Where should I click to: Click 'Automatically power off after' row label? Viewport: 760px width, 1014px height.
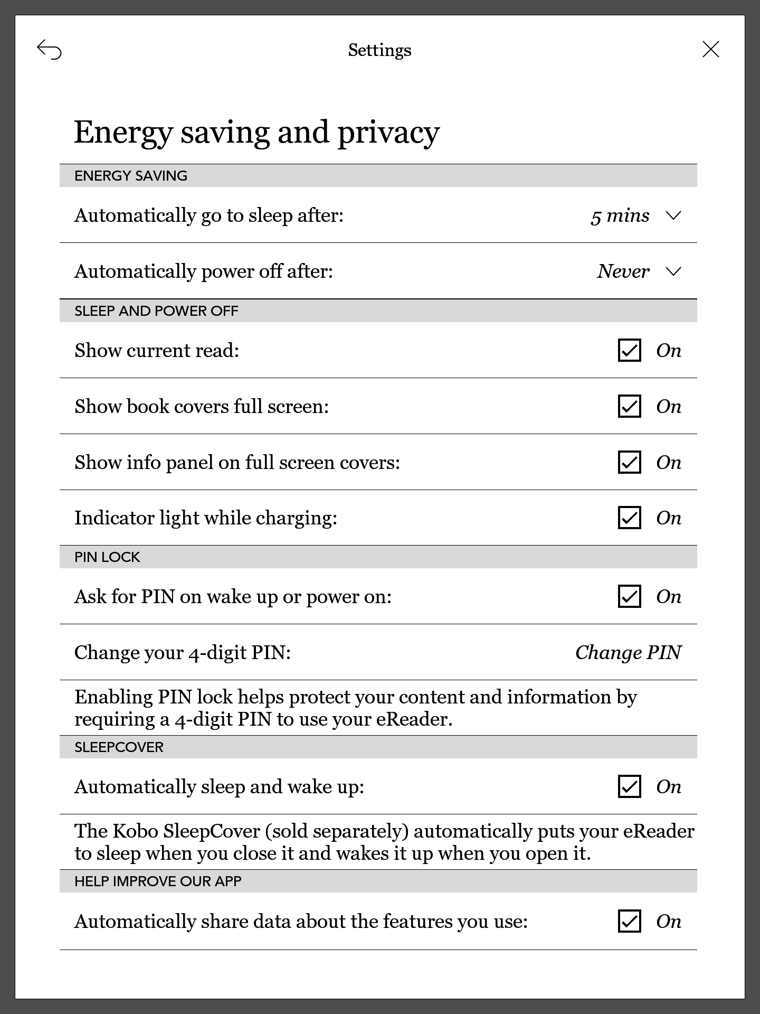pos(204,271)
